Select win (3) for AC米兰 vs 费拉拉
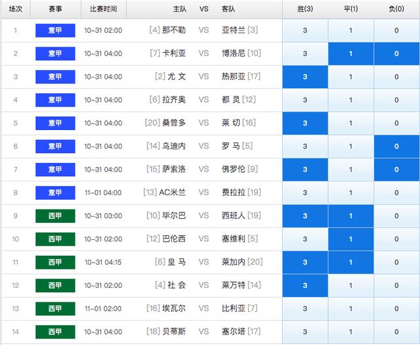 (305, 193)
